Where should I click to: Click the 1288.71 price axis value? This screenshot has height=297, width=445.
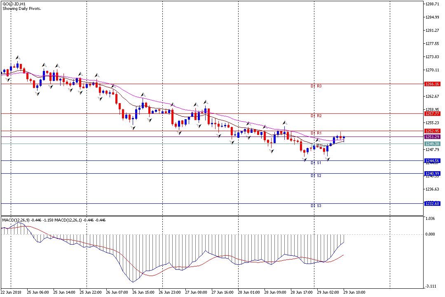(432, 4)
